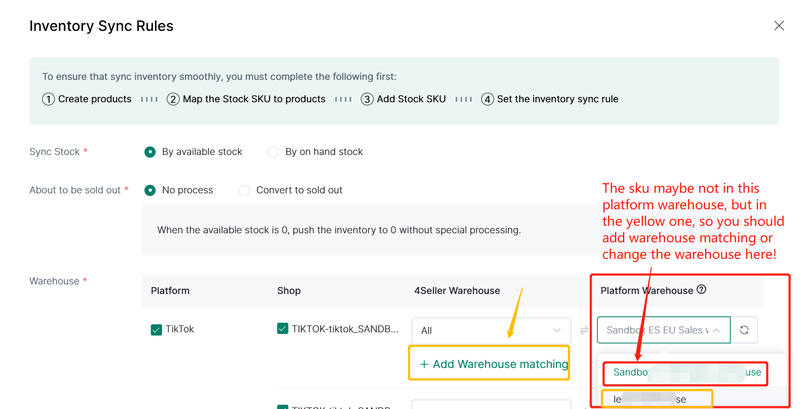Click step 3 Add Stock SKU
Screen dimensions: 800x409
[403, 99]
